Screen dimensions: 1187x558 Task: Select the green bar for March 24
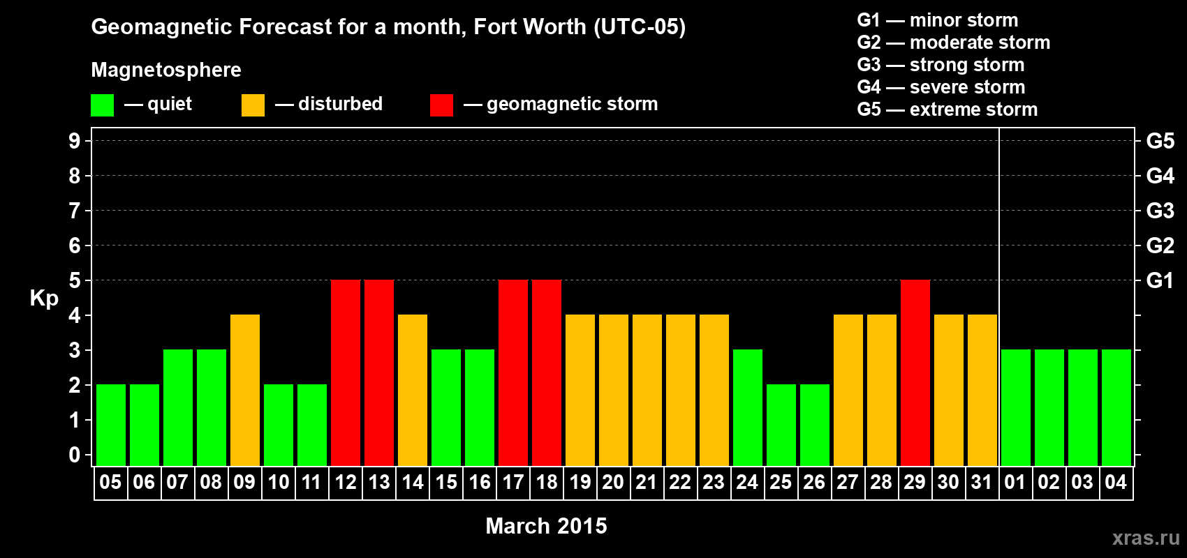coord(748,408)
